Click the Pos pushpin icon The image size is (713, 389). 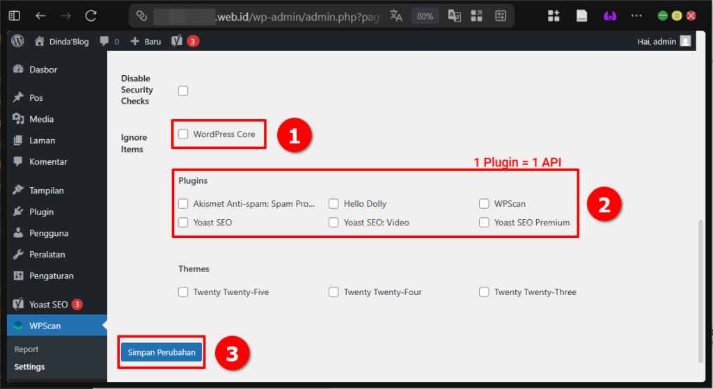click(x=18, y=97)
